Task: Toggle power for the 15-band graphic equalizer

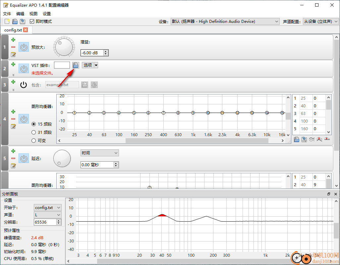Action: [x=24, y=119]
